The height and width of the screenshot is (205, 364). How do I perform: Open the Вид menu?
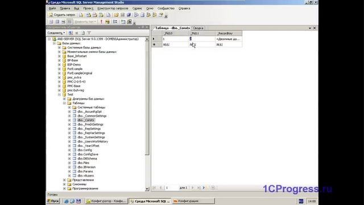pyautogui.click(x=77, y=9)
